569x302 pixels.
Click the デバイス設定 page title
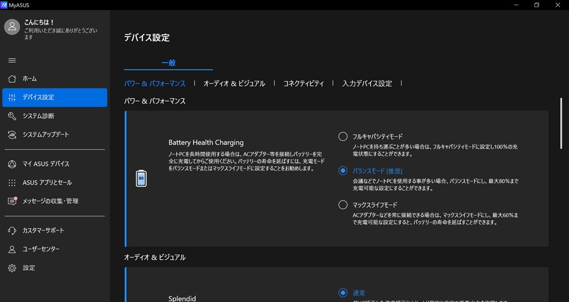pos(147,38)
